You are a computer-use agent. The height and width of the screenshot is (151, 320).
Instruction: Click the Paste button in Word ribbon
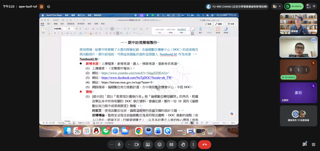pyautogui.click(x=43, y=30)
